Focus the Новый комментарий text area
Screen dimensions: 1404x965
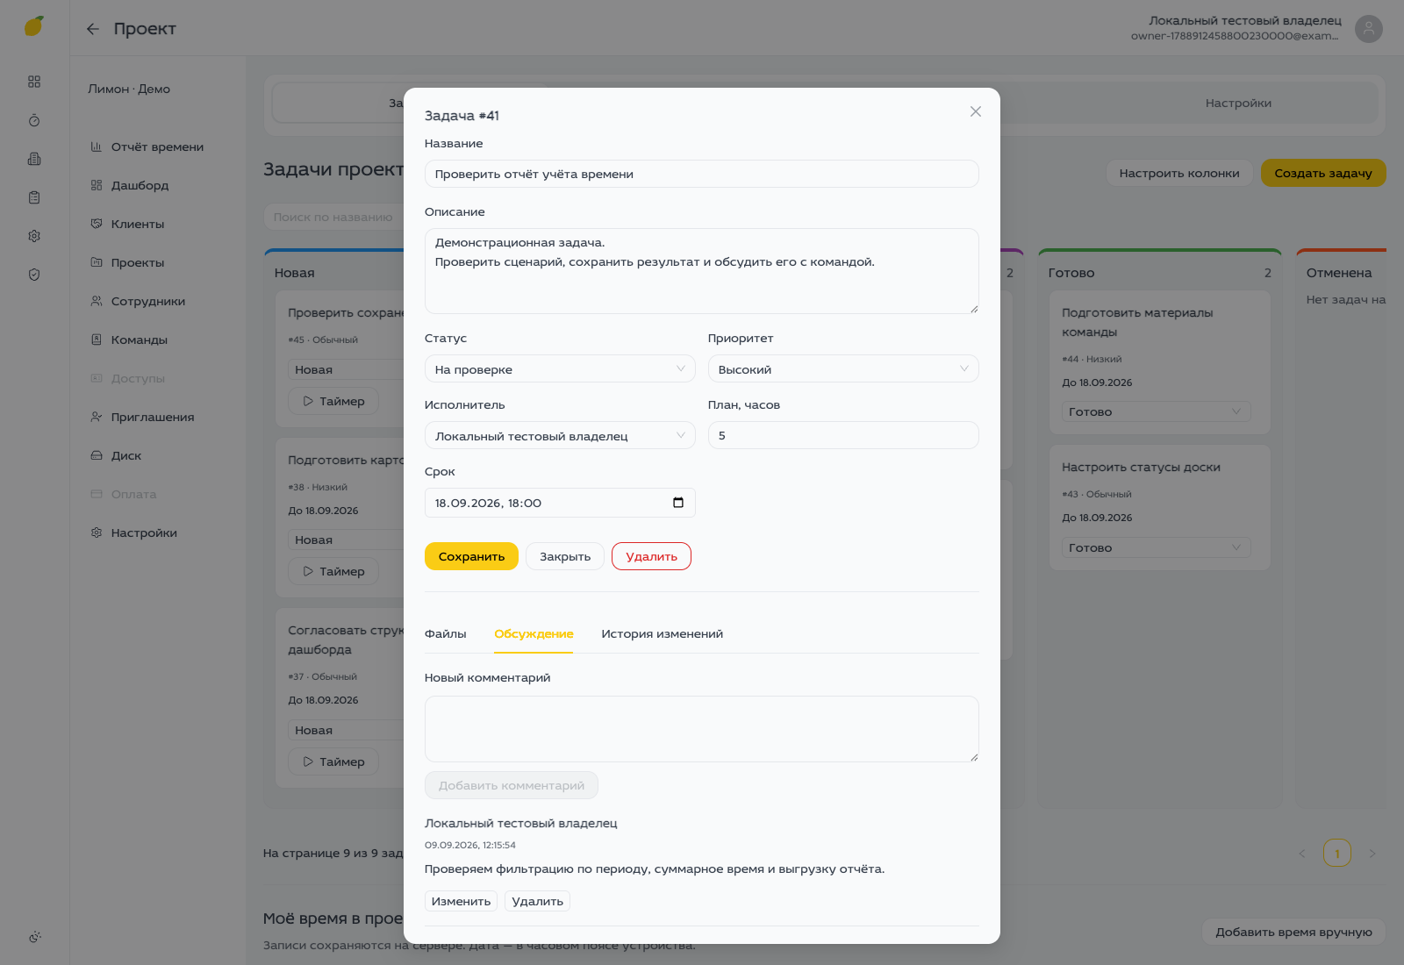tap(702, 729)
